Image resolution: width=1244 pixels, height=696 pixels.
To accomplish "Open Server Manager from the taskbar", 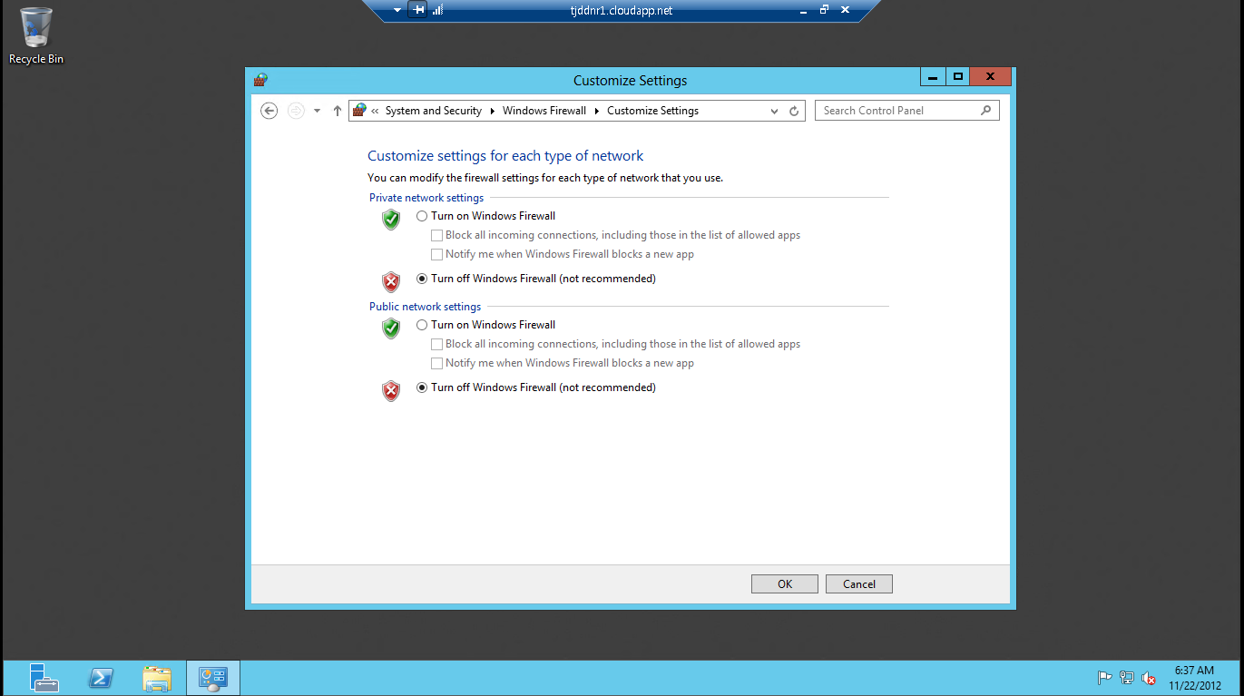I will point(44,678).
